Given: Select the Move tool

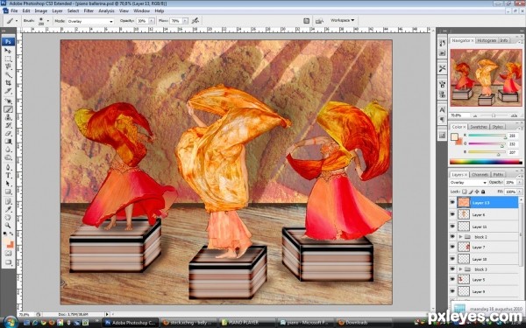Looking at the screenshot, I should 8,51.
